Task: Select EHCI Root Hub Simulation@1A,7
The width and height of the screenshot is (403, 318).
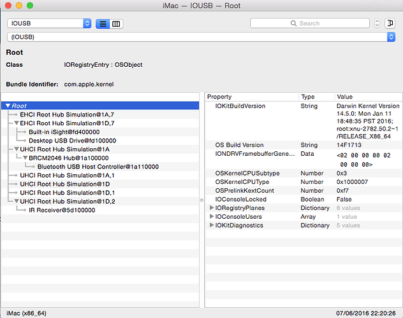Action: coord(67,114)
